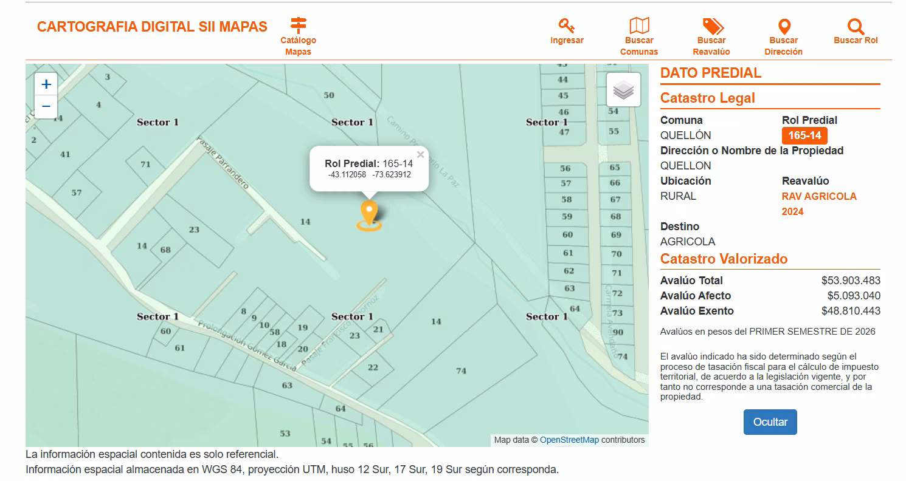Zoom in the map with plus button
The height and width of the screenshot is (481, 906).
click(46, 84)
